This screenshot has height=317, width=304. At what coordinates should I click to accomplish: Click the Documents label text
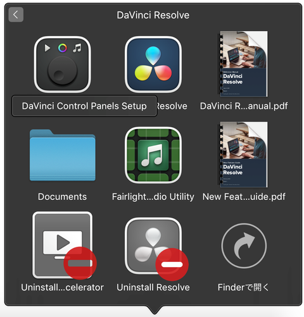(x=62, y=197)
